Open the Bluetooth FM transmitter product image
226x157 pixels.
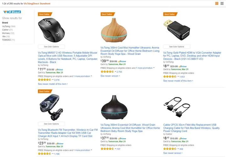pos(51,107)
